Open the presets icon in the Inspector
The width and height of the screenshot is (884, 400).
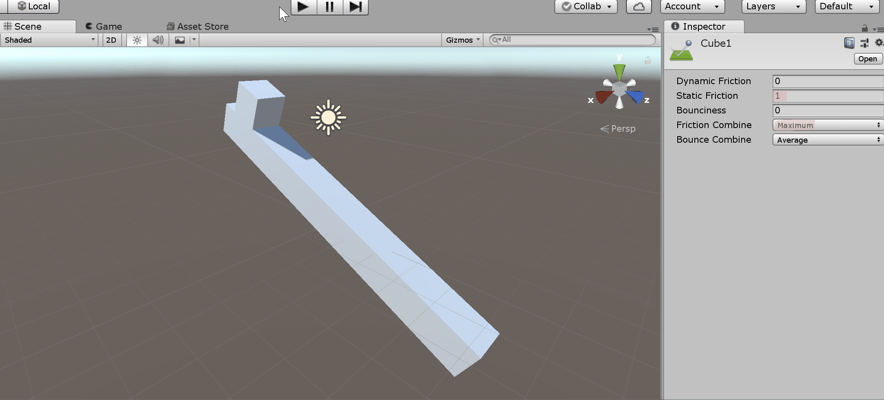click(x=864, y=43)
